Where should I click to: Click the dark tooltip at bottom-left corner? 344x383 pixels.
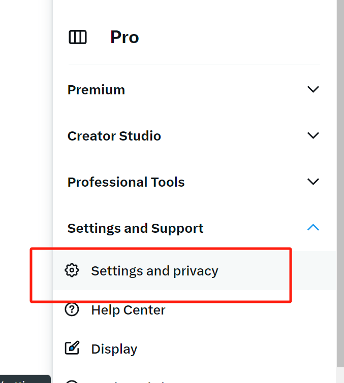point(24,379)
